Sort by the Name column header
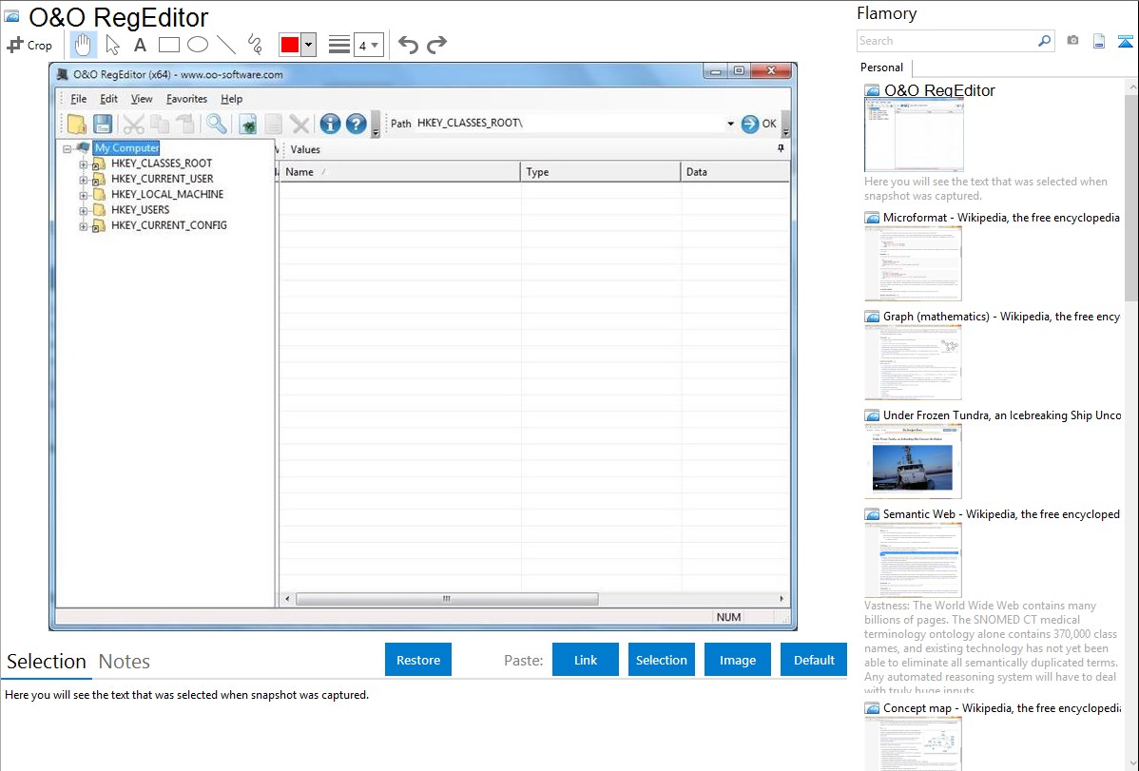This screenshot has height=771, width=1139. coord(400,172)
